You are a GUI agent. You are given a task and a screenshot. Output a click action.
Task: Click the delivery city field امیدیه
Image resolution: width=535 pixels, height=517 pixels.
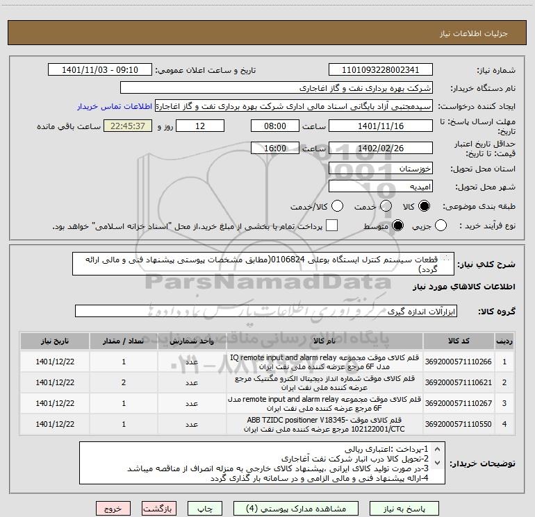point(381,186)
